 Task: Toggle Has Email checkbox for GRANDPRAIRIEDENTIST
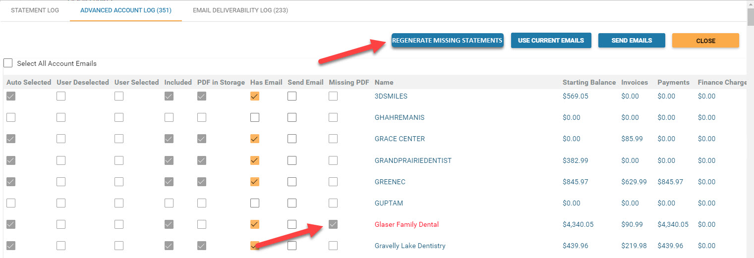255,160
